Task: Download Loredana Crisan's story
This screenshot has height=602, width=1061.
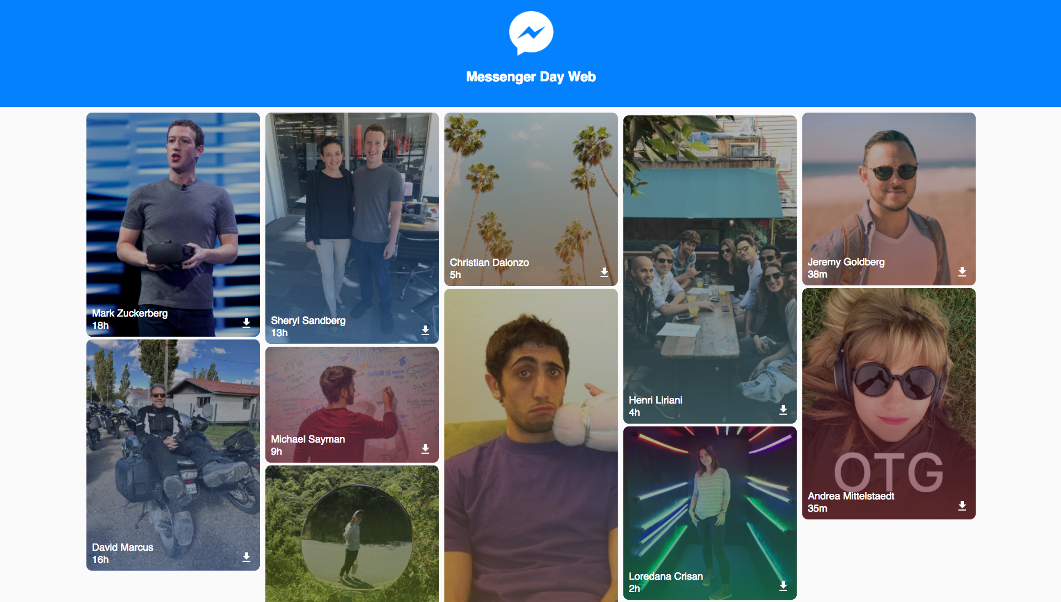Action: 783,586
